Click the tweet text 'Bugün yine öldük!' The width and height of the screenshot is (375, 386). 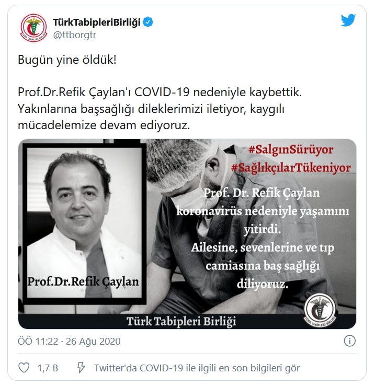tap(67, 60)
